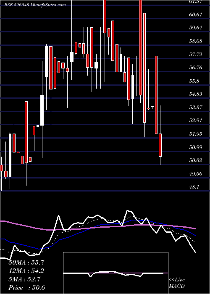
Task: Click the last red candlestick on the right
Action: click(x=160, y=145)
